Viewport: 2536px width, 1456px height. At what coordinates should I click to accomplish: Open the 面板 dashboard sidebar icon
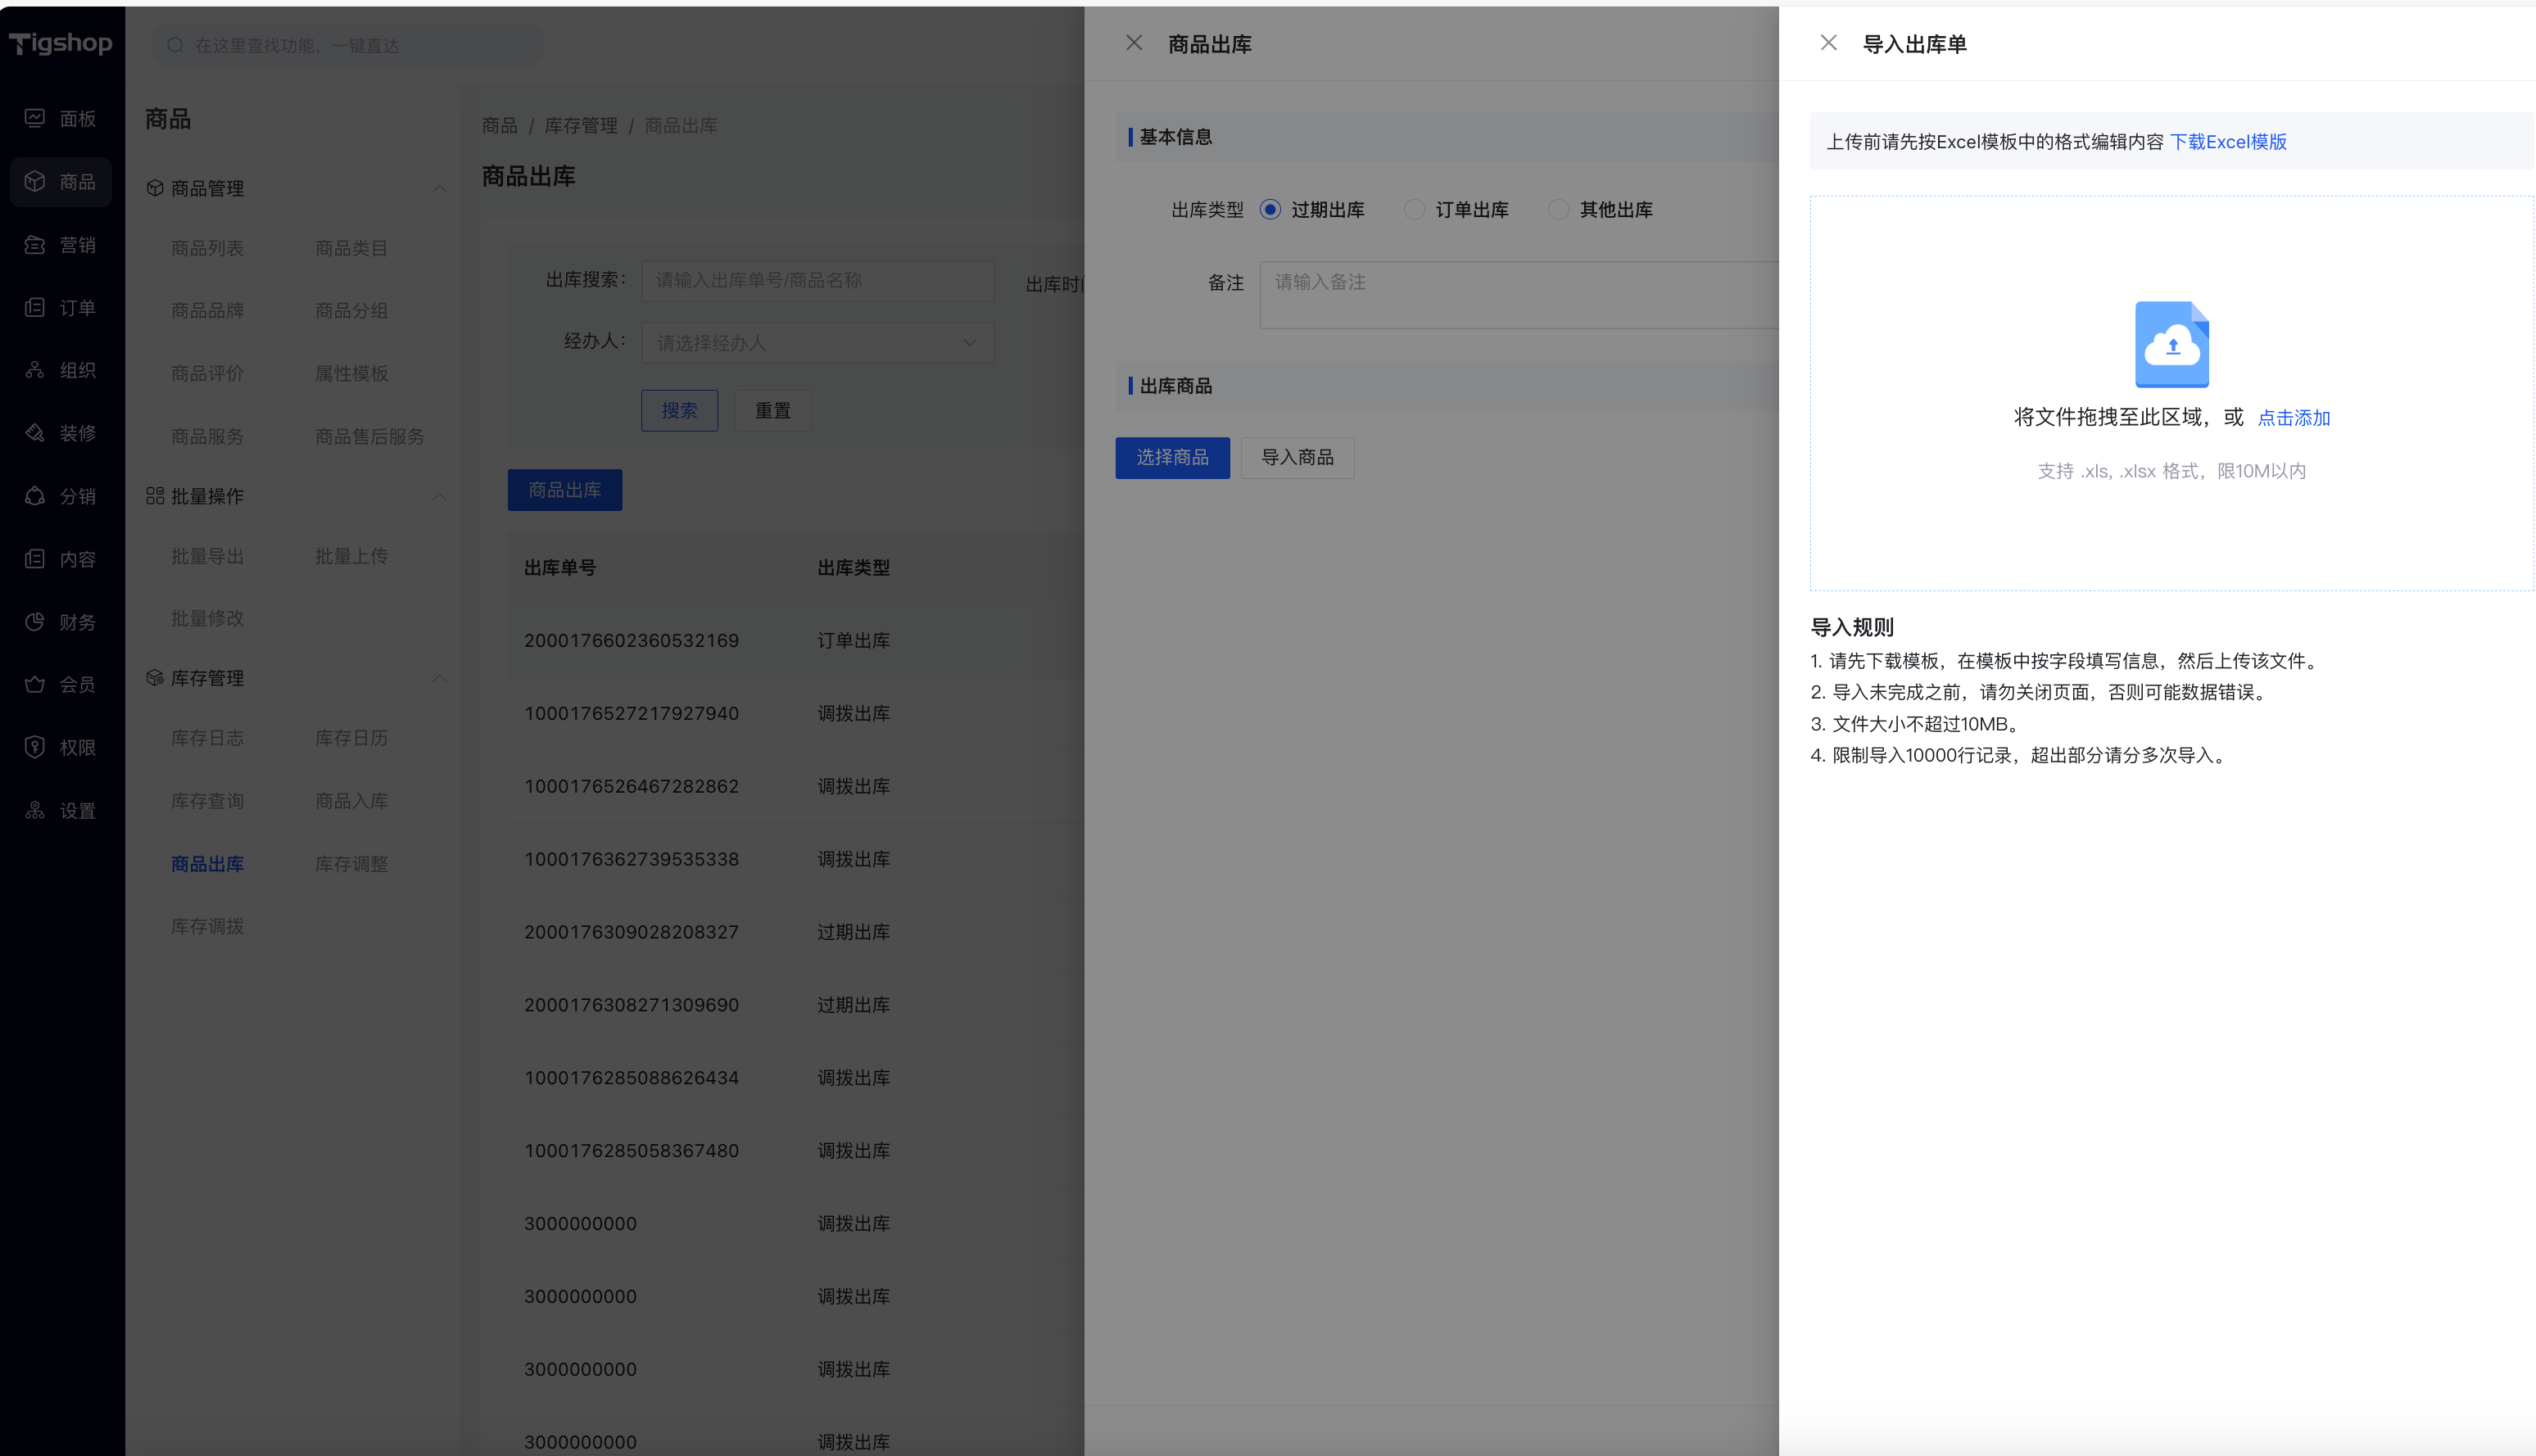click(x=35, y=118)
